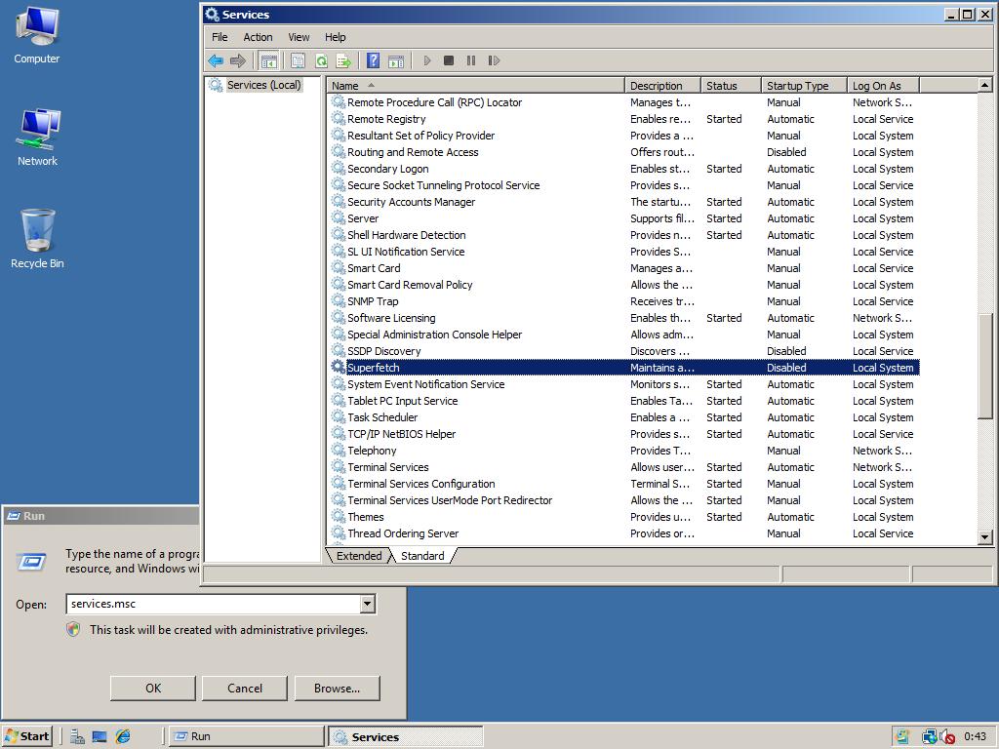Click the services list scroll down arrow
999x749 pixels.
pos(985,537)
